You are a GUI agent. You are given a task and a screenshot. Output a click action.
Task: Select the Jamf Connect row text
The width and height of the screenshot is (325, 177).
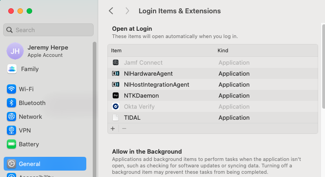tap(143, 62)
